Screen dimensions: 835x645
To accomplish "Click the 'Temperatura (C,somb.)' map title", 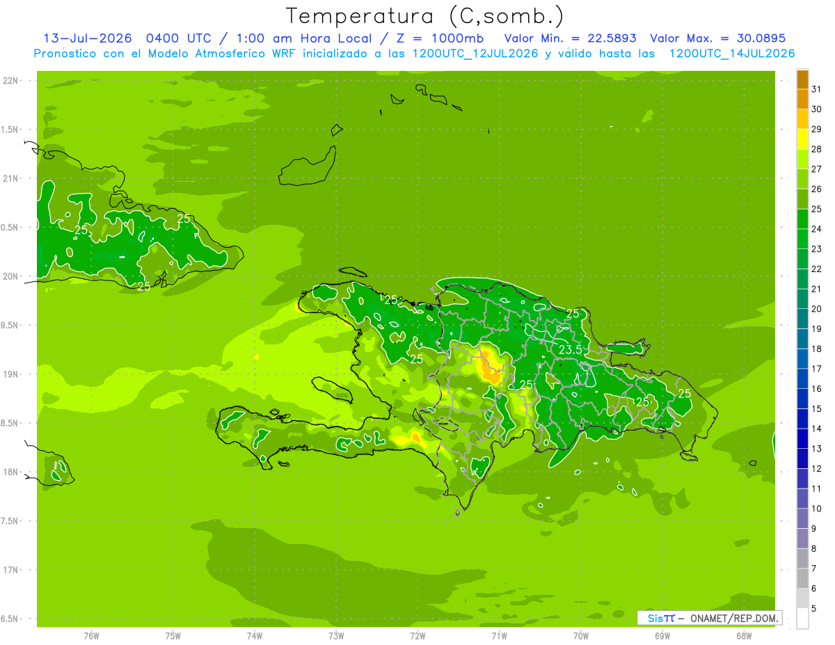I will click(x=424, y=16).
